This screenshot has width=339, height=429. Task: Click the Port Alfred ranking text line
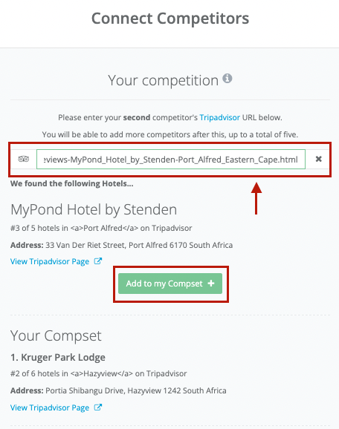coord(101,228)
